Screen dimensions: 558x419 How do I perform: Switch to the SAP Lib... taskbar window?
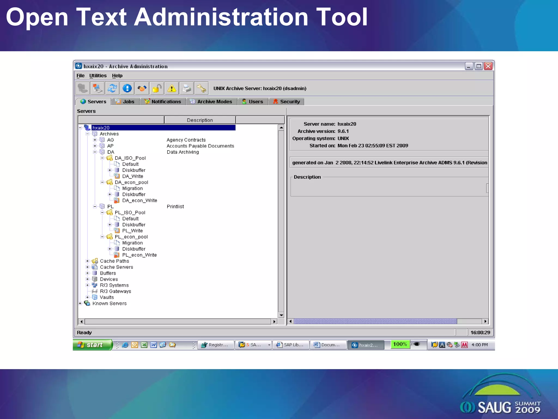(291, 345)
